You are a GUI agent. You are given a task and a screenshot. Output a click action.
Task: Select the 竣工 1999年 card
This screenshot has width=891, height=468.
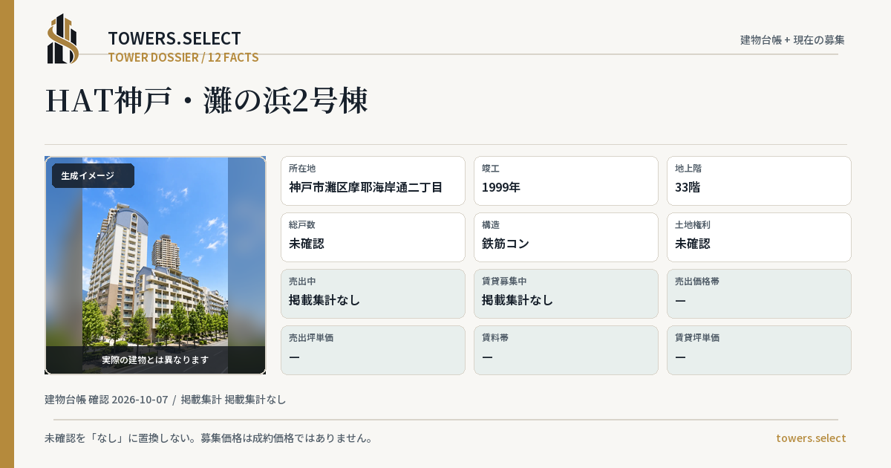[566, 181]
